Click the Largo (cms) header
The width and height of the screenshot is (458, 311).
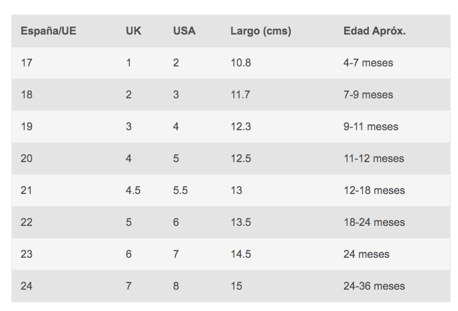coord(261,31)
